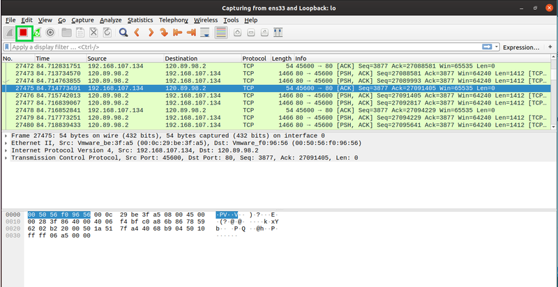Jump to the last packet
This screenshot has width=558, height=287.
pos(191,32)
